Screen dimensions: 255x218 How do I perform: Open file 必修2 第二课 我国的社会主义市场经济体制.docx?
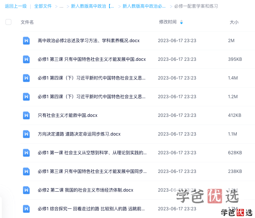(x=86, y=190)
